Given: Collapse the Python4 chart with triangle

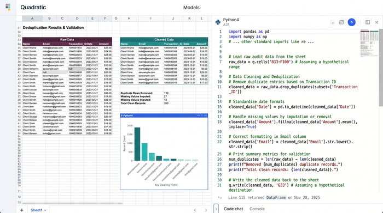Looking at the screenshot, I should click(x=121, y=115).
